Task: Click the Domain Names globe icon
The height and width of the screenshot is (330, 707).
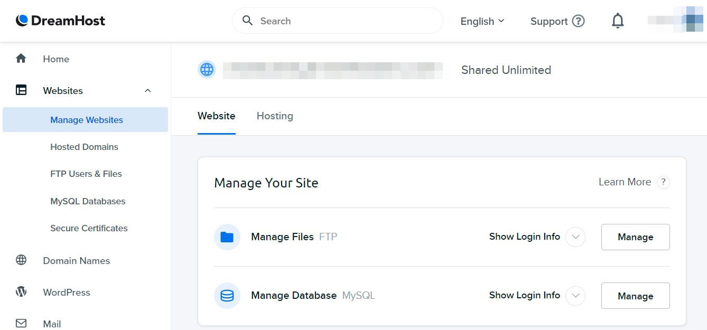Action: pyautogui.click(x=21, y=260)
